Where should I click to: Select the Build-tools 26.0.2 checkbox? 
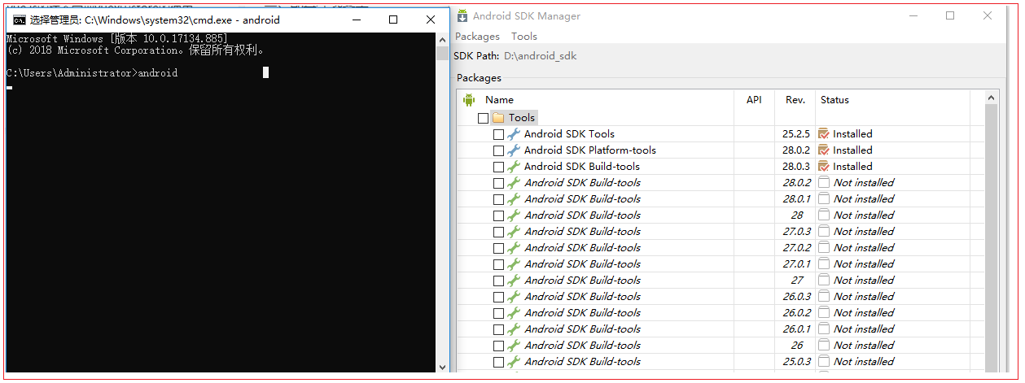pos(498,313)
